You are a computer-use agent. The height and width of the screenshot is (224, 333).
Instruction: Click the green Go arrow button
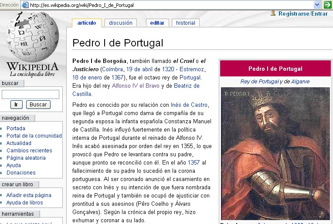[x=328, y=5]
